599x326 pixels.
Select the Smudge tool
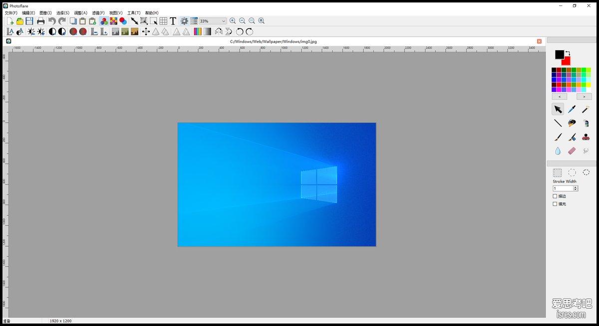(x=586, y=151)
